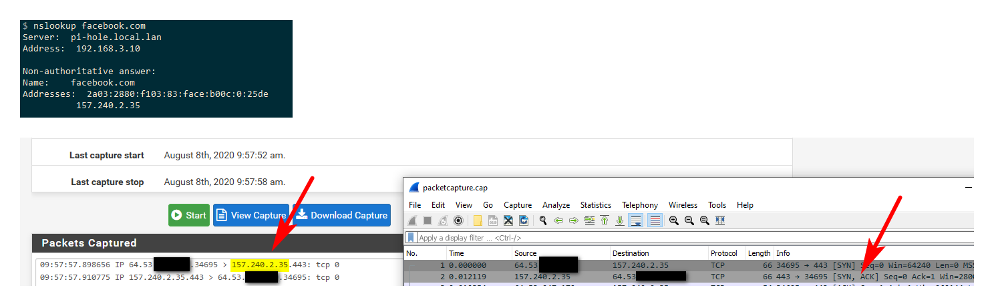Go to specified packet icon

point(589,220)
